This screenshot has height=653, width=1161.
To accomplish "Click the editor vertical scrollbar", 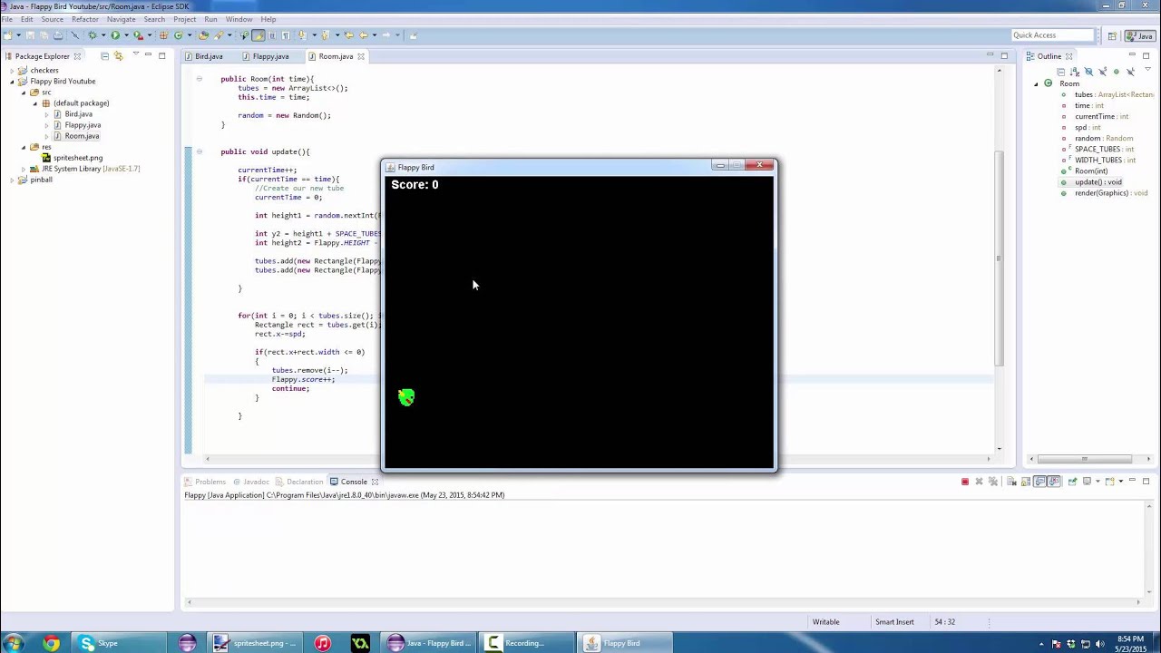I will point(999,258).
